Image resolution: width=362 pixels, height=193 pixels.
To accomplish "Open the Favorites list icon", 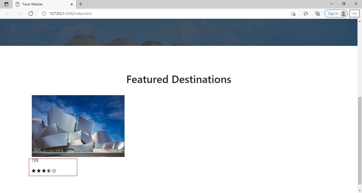I will click(x=306, y=14).
